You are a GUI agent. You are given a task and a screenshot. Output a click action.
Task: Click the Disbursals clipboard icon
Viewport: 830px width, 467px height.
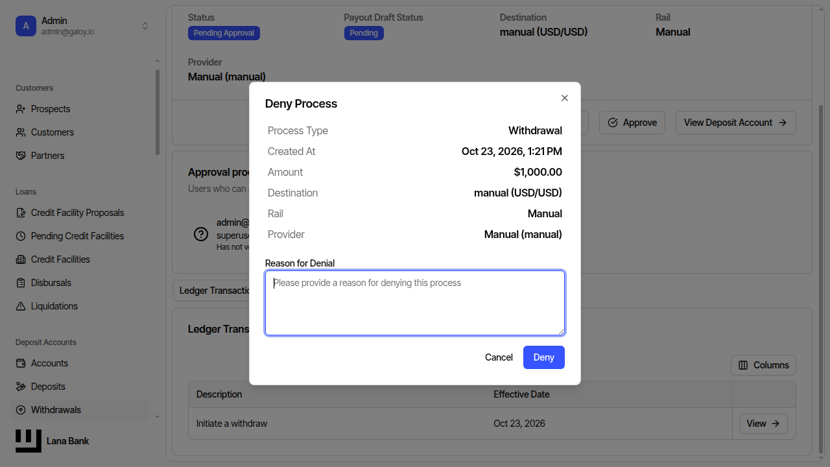point(21,283)
